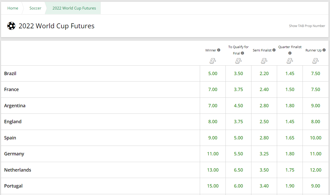Screen dimensions: 330x195
Task: Select Portugal Quarter Finalist odds 1.90
Action: click(x=290, y=186)
